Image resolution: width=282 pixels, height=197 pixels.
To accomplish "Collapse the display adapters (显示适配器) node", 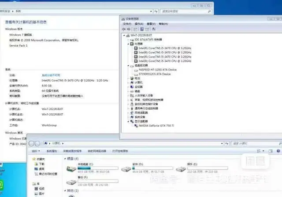I will 128,122.
